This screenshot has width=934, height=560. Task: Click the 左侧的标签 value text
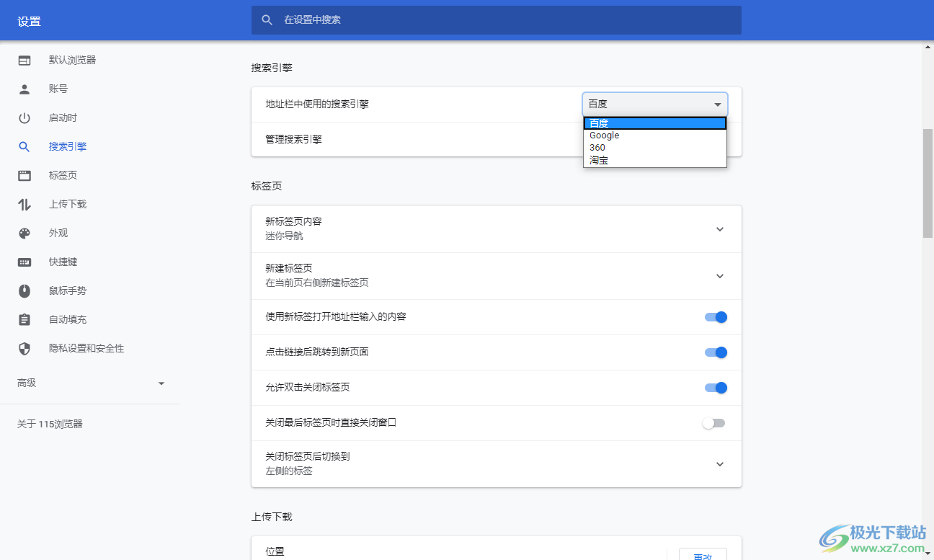289,471
